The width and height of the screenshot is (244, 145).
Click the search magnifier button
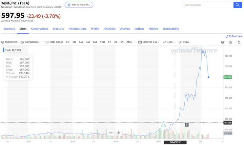tap(238, 5)
